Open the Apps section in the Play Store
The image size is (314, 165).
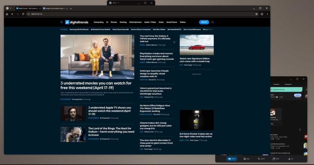(x=246, y=159)
